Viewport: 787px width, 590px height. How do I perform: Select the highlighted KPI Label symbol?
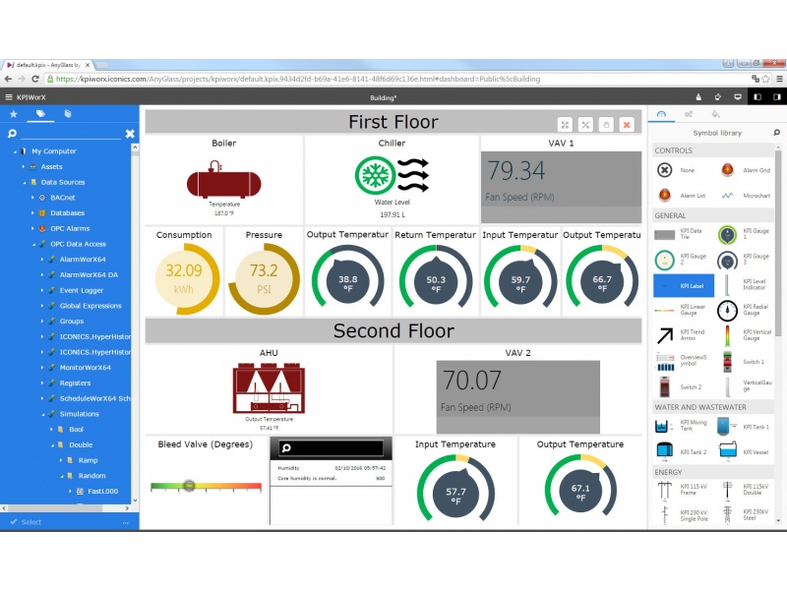pos(684,285)
